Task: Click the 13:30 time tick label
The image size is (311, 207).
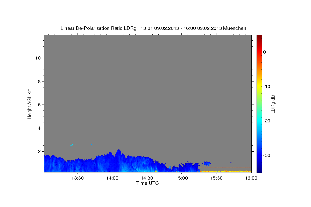Action: (77, 178)
